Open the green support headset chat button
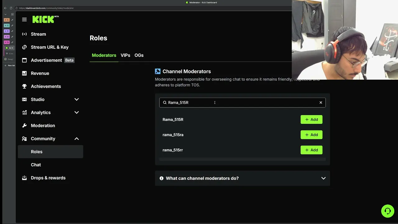398x224 pixels. 388,211
